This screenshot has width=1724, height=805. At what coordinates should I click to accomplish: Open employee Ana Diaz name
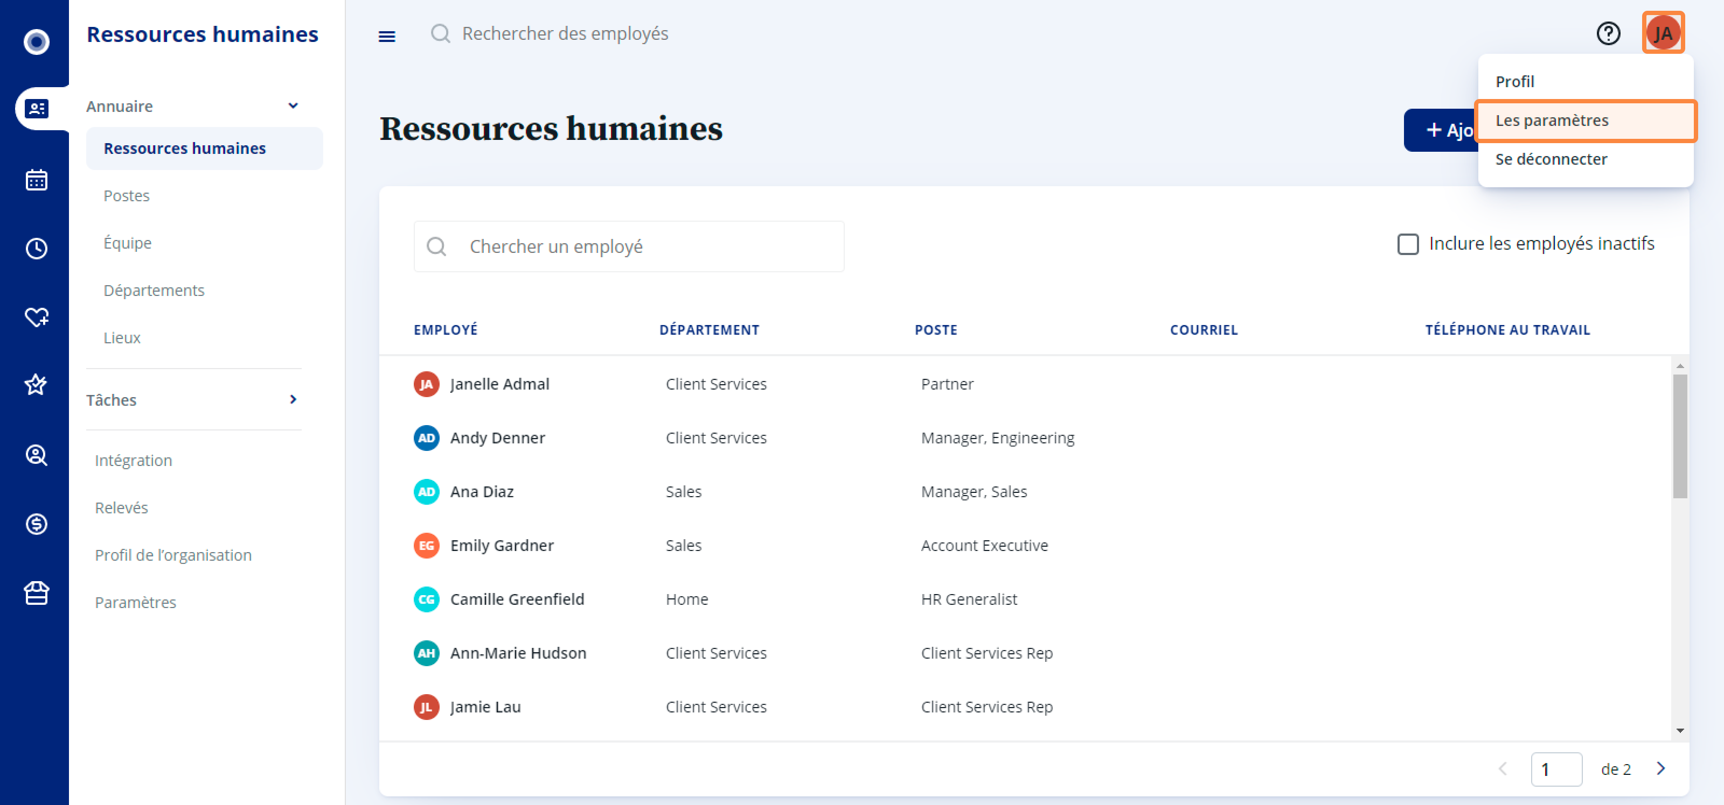pyautogui.click(x=482, y=492)
